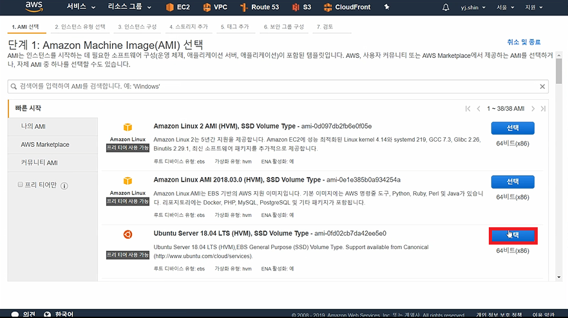Image resolution: width=568 pixels, height=318 pixels.
Task: Open the 지원 support dropdown
Action: click(534, 7)
